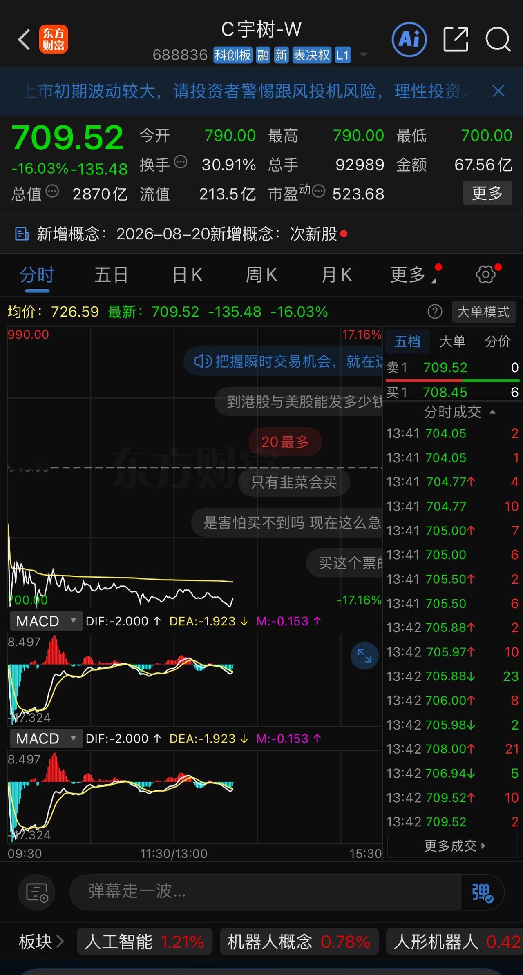Image resolution: width=523 pixels, height=975 pixels.
Task: Open the 人形机器人 sector chip
Action: pos(454,942)
